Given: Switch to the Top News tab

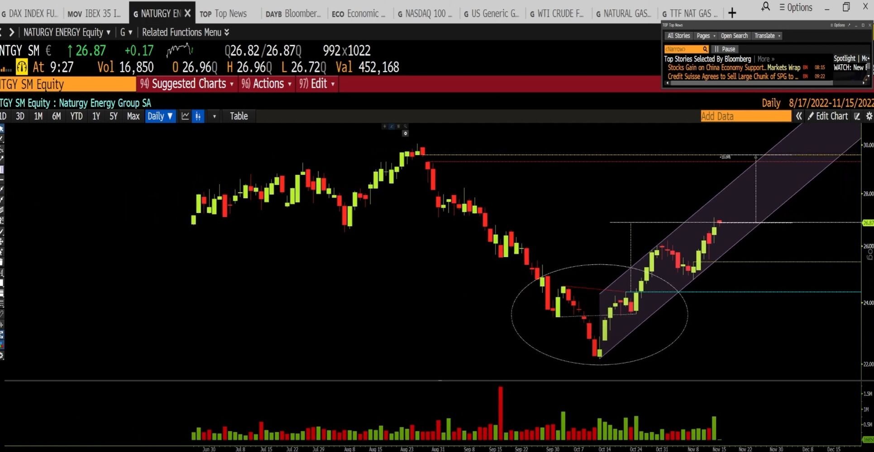Looking at the screenshot, I should [x=224, y=14].
